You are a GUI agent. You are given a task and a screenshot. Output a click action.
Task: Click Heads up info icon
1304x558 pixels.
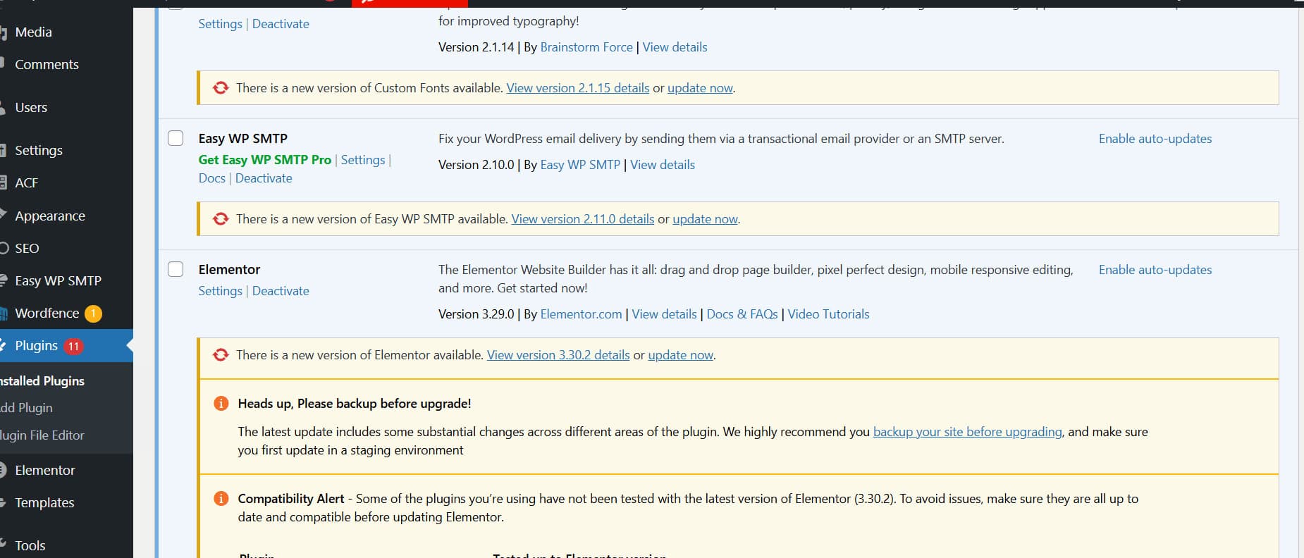221,403
